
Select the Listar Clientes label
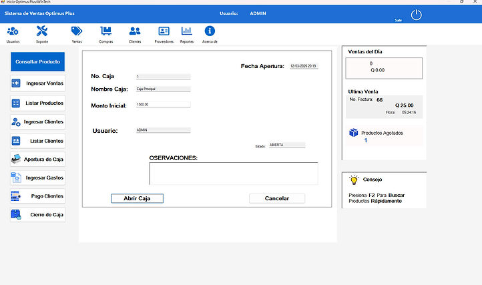tap(47, 141)
